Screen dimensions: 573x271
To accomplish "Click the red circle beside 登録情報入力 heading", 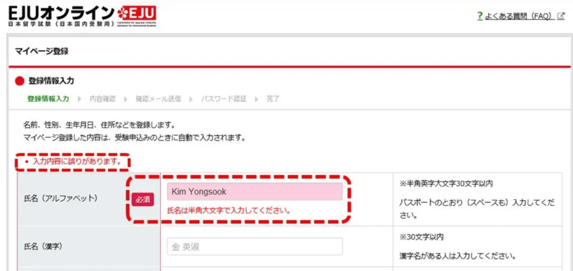I will [19, 81].
